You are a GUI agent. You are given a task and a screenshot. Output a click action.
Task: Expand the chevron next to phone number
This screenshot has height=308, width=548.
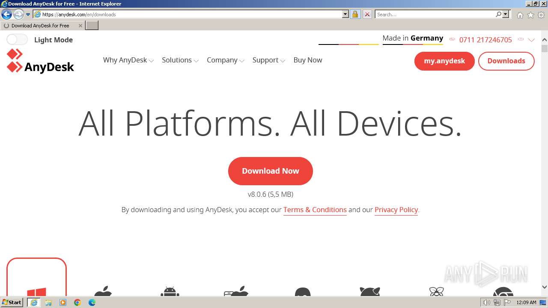pos(531,40)
